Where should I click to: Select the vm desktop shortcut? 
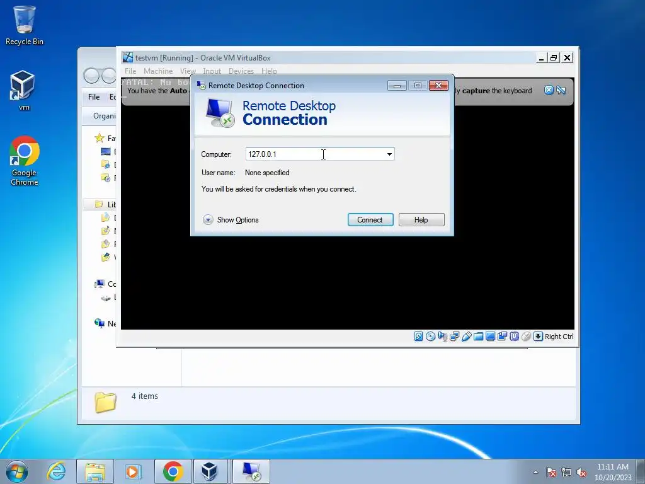pos(23,91)
